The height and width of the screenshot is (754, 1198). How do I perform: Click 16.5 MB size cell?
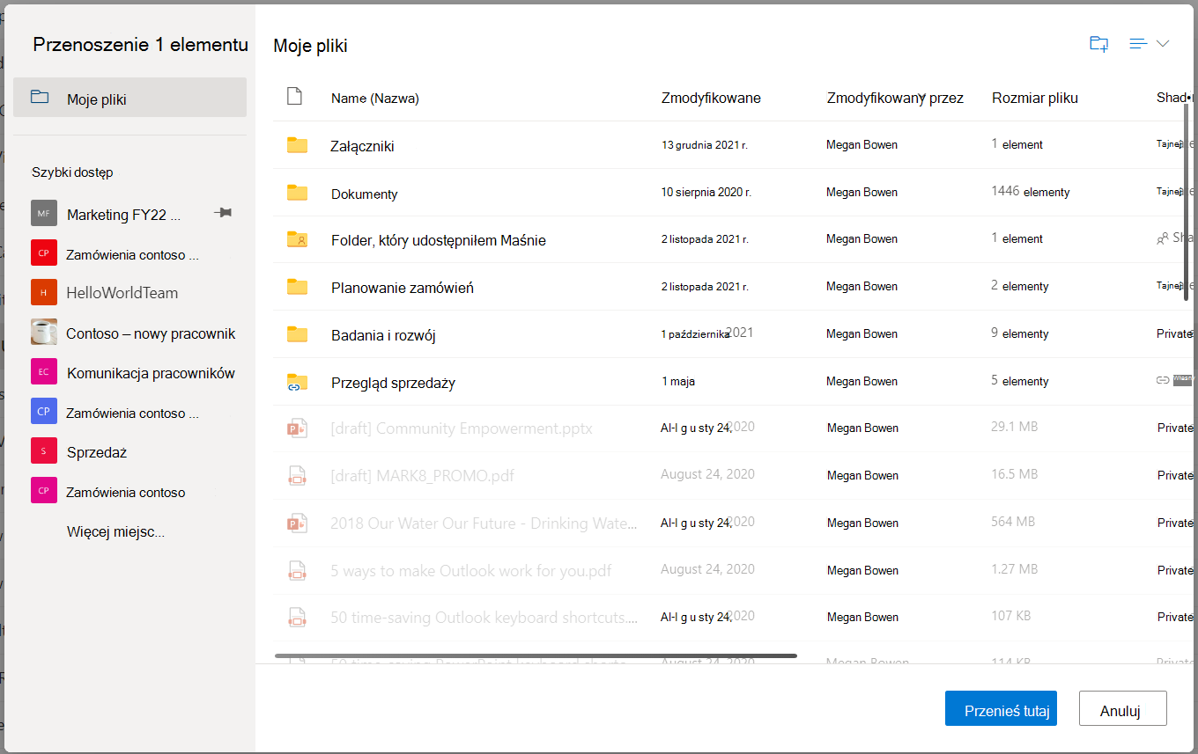[x=1015, y=473]
